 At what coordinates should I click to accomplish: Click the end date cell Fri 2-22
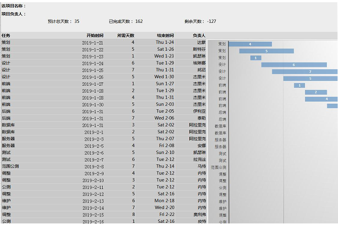click(x=165, y=215)
